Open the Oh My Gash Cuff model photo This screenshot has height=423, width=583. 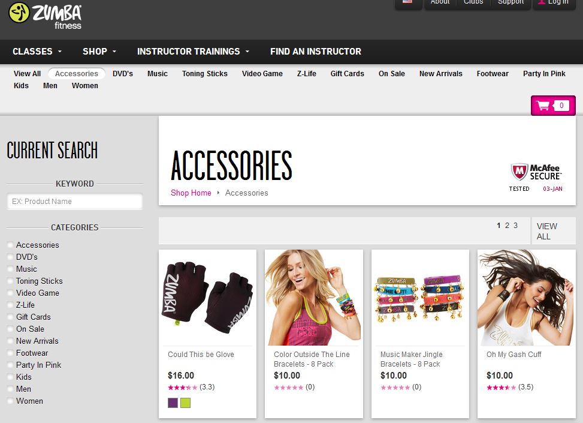point(526,298)
